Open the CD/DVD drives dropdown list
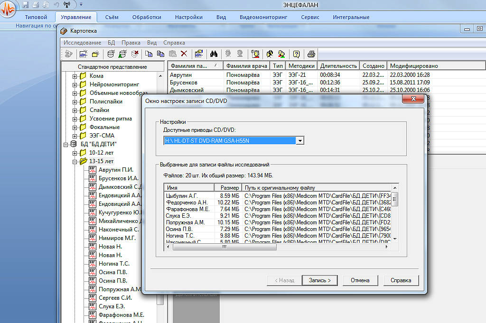The image size is (486, 323). click(300, 141)
